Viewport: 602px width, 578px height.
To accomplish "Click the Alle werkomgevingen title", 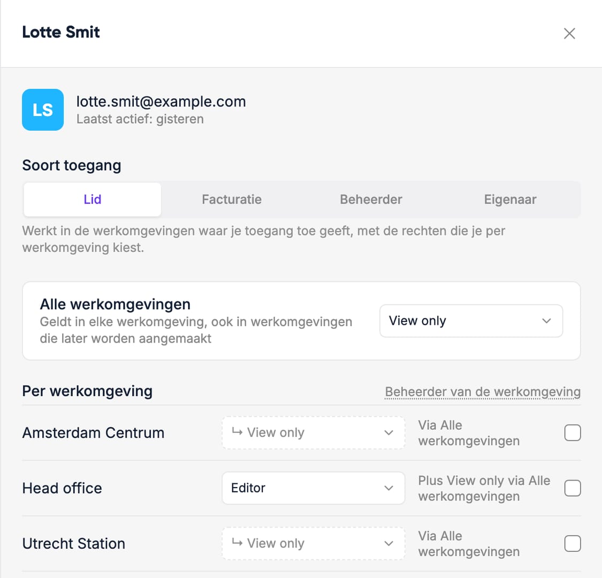I will point(115,304).
